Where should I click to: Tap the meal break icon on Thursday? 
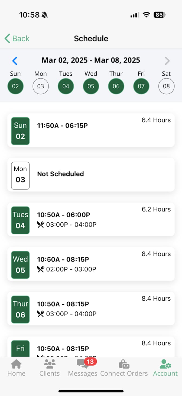tap(41, 314)
